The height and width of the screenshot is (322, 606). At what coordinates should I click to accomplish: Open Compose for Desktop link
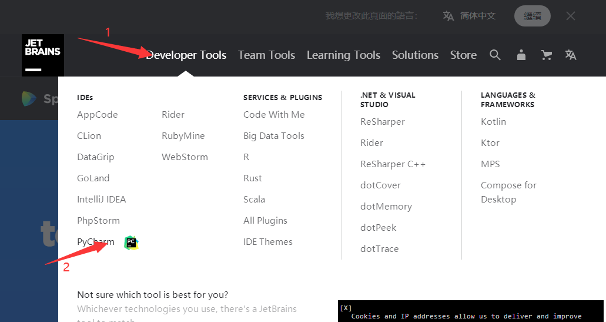508,192
